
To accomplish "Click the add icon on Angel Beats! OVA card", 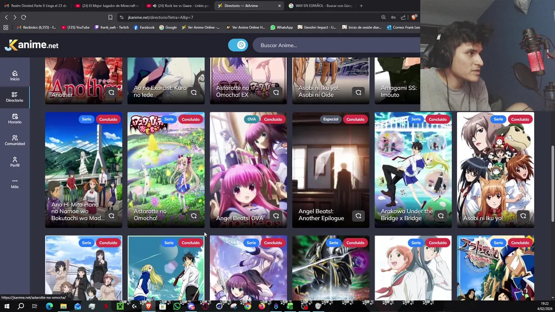I will [276, 216].
